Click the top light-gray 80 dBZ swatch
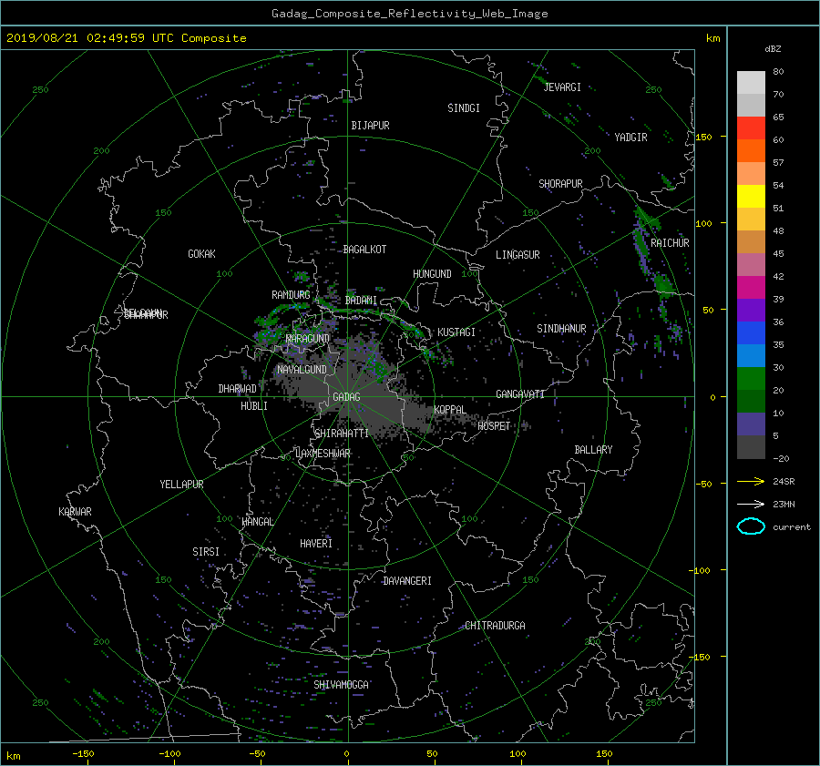820x766 pixels. 751,82
